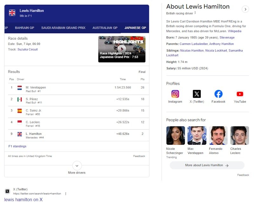
Task: Open the Suzuka Circuit link
Action: [27, 49]
